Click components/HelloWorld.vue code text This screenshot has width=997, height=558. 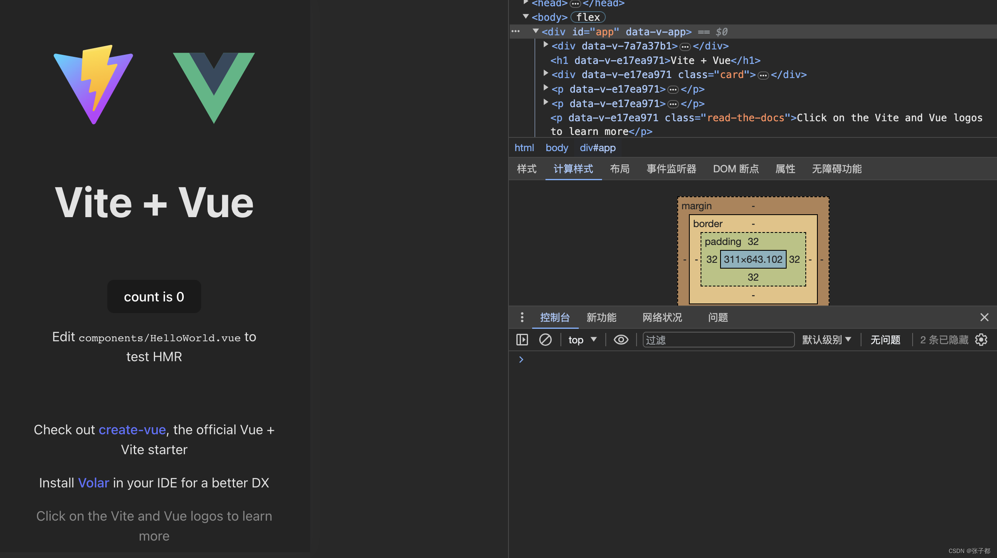coord(160,338)
